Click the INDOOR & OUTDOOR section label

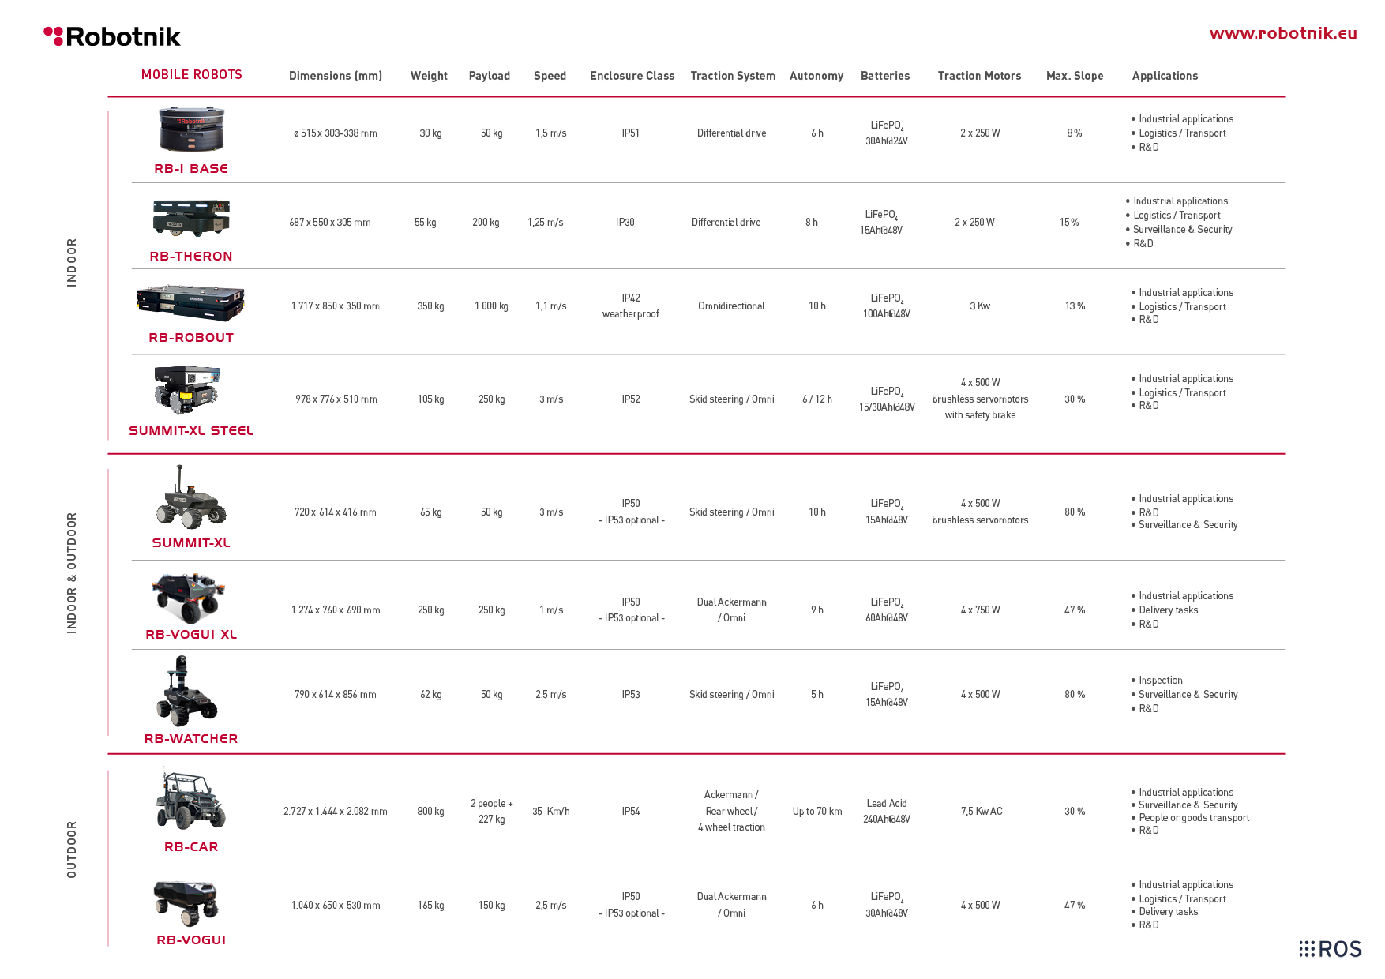72,573
